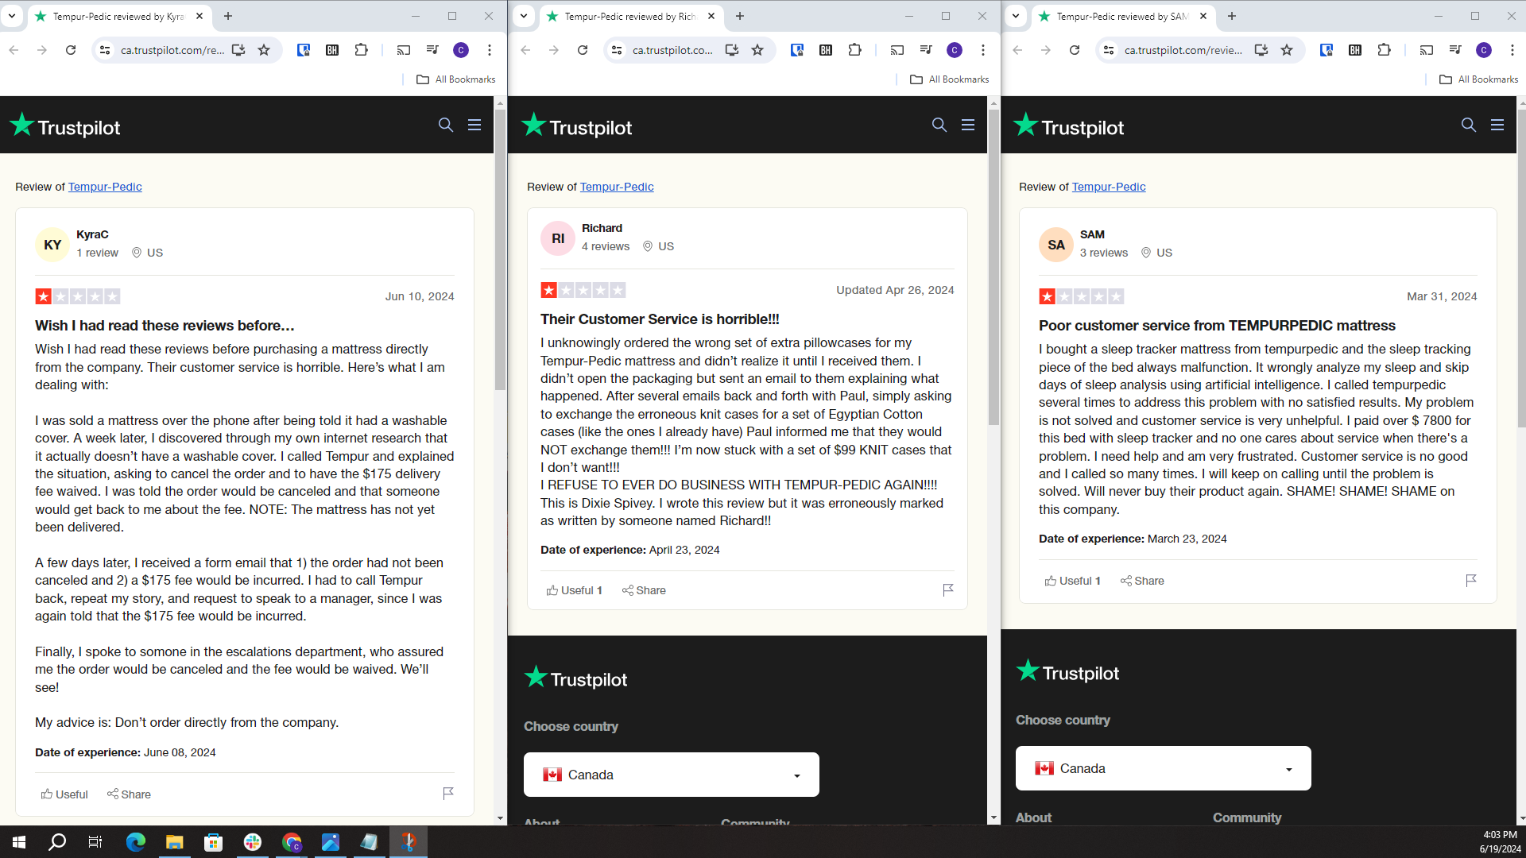Expand the tab search arrow in the middle window
1526x858 pixels.
click(524, 16)
